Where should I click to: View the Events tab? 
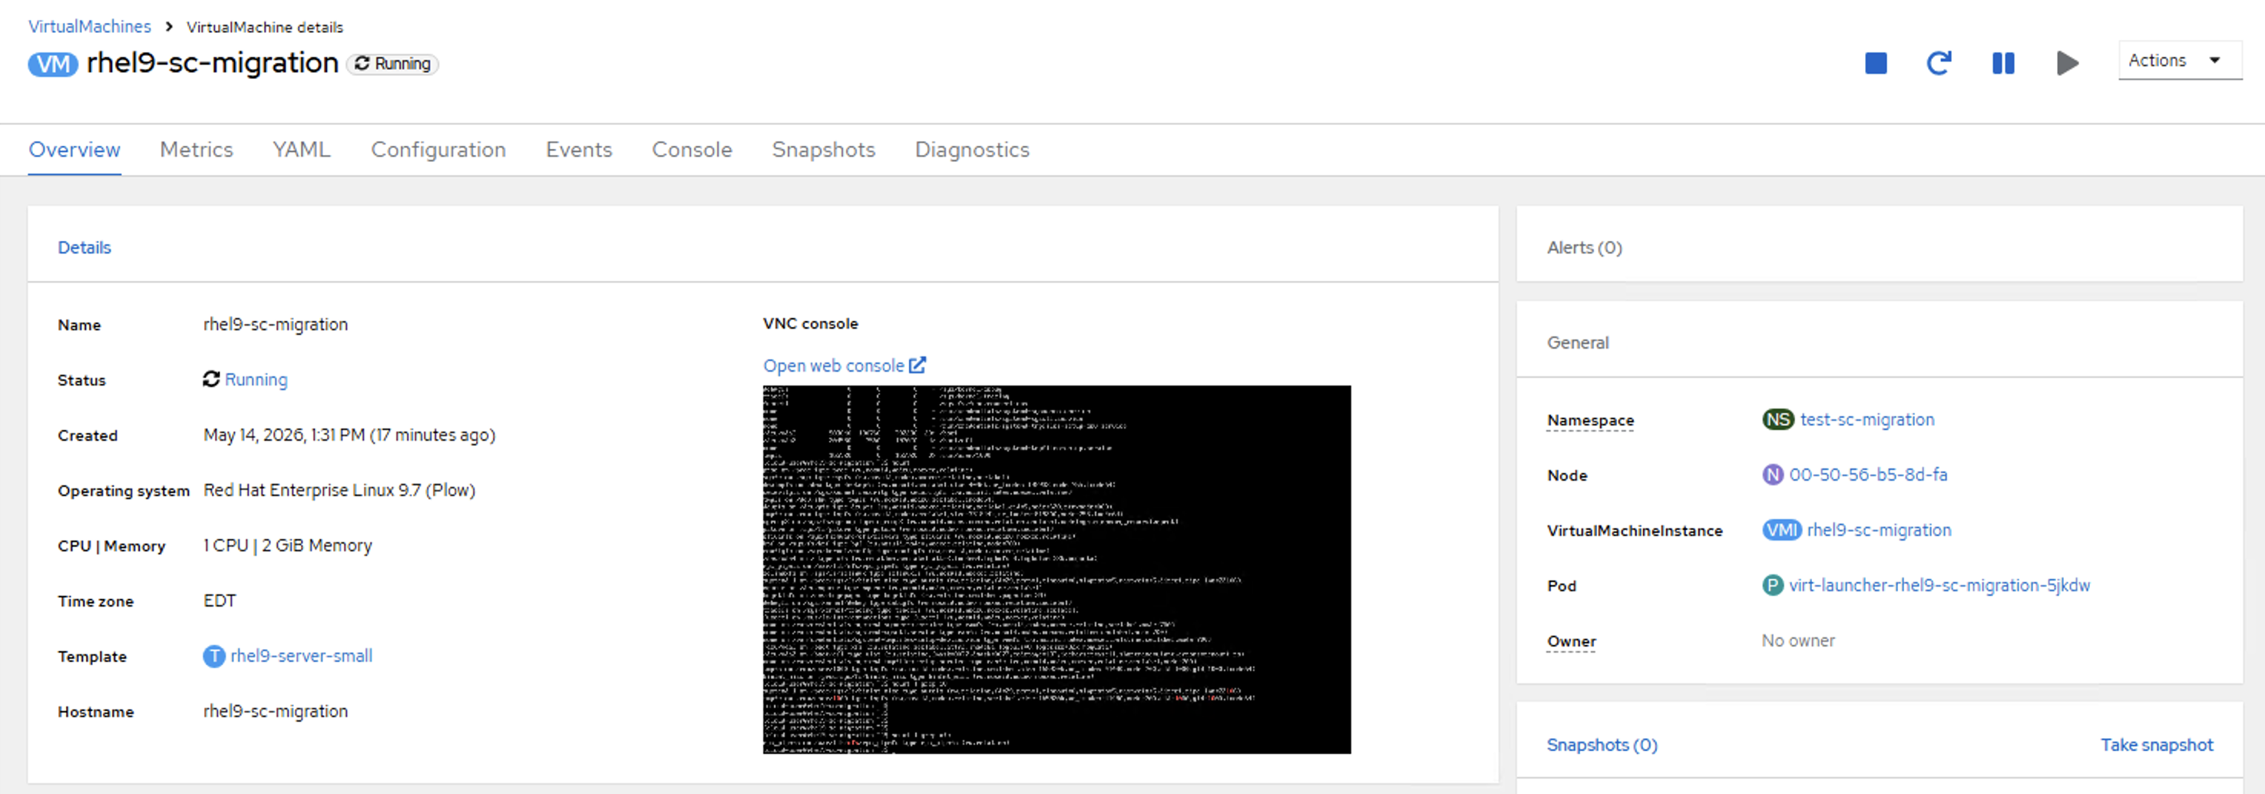pyautogui.click(x=579, y=150)
